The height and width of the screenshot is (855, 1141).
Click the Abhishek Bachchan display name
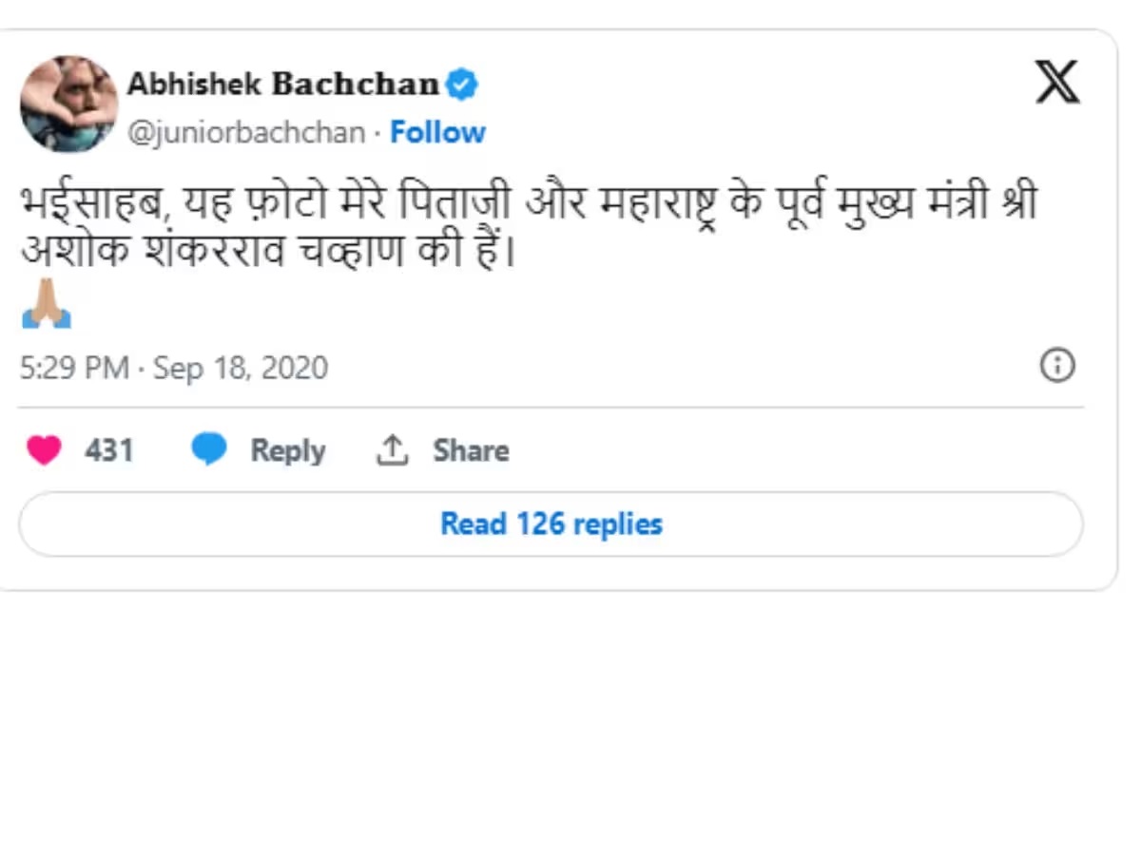click(282, 85)
